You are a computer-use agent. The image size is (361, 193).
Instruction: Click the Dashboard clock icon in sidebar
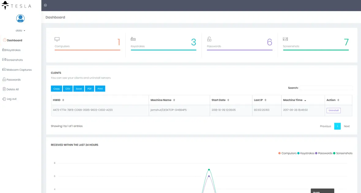point(5,40)
